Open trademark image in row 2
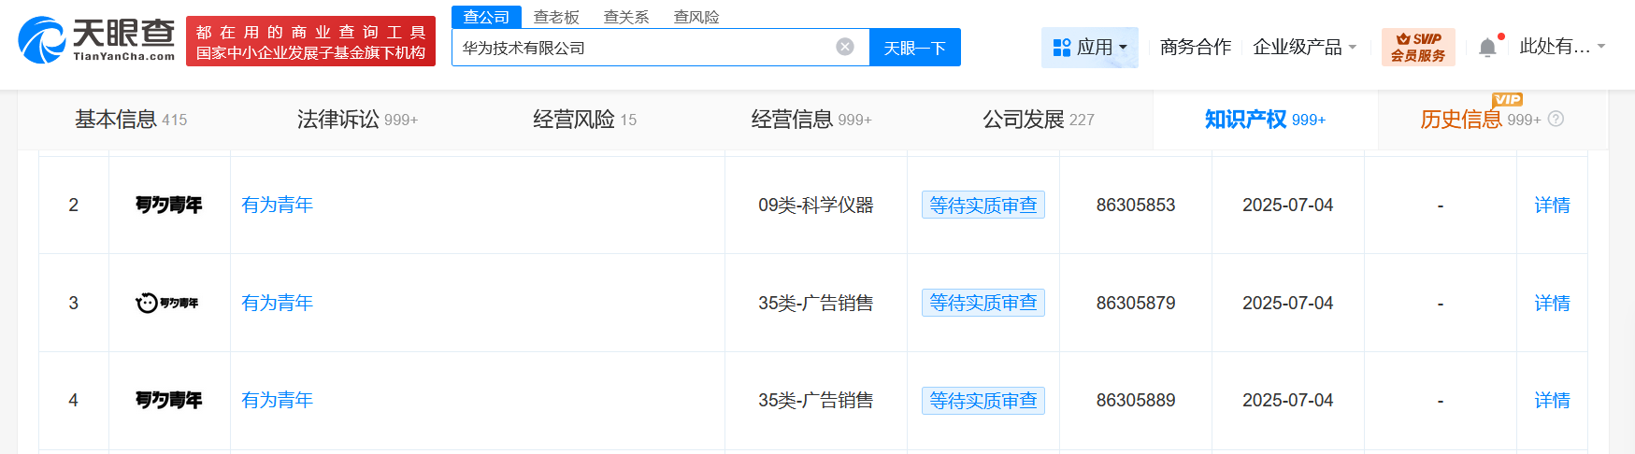The height and width of the screenshot is (454, 1635). coord(169,206)
